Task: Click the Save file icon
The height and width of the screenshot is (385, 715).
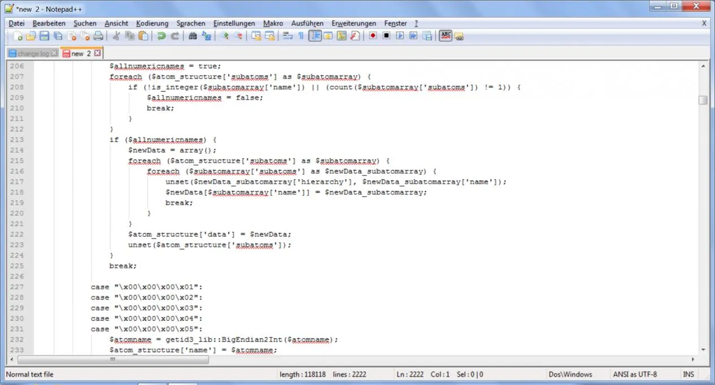Action: 44,36
